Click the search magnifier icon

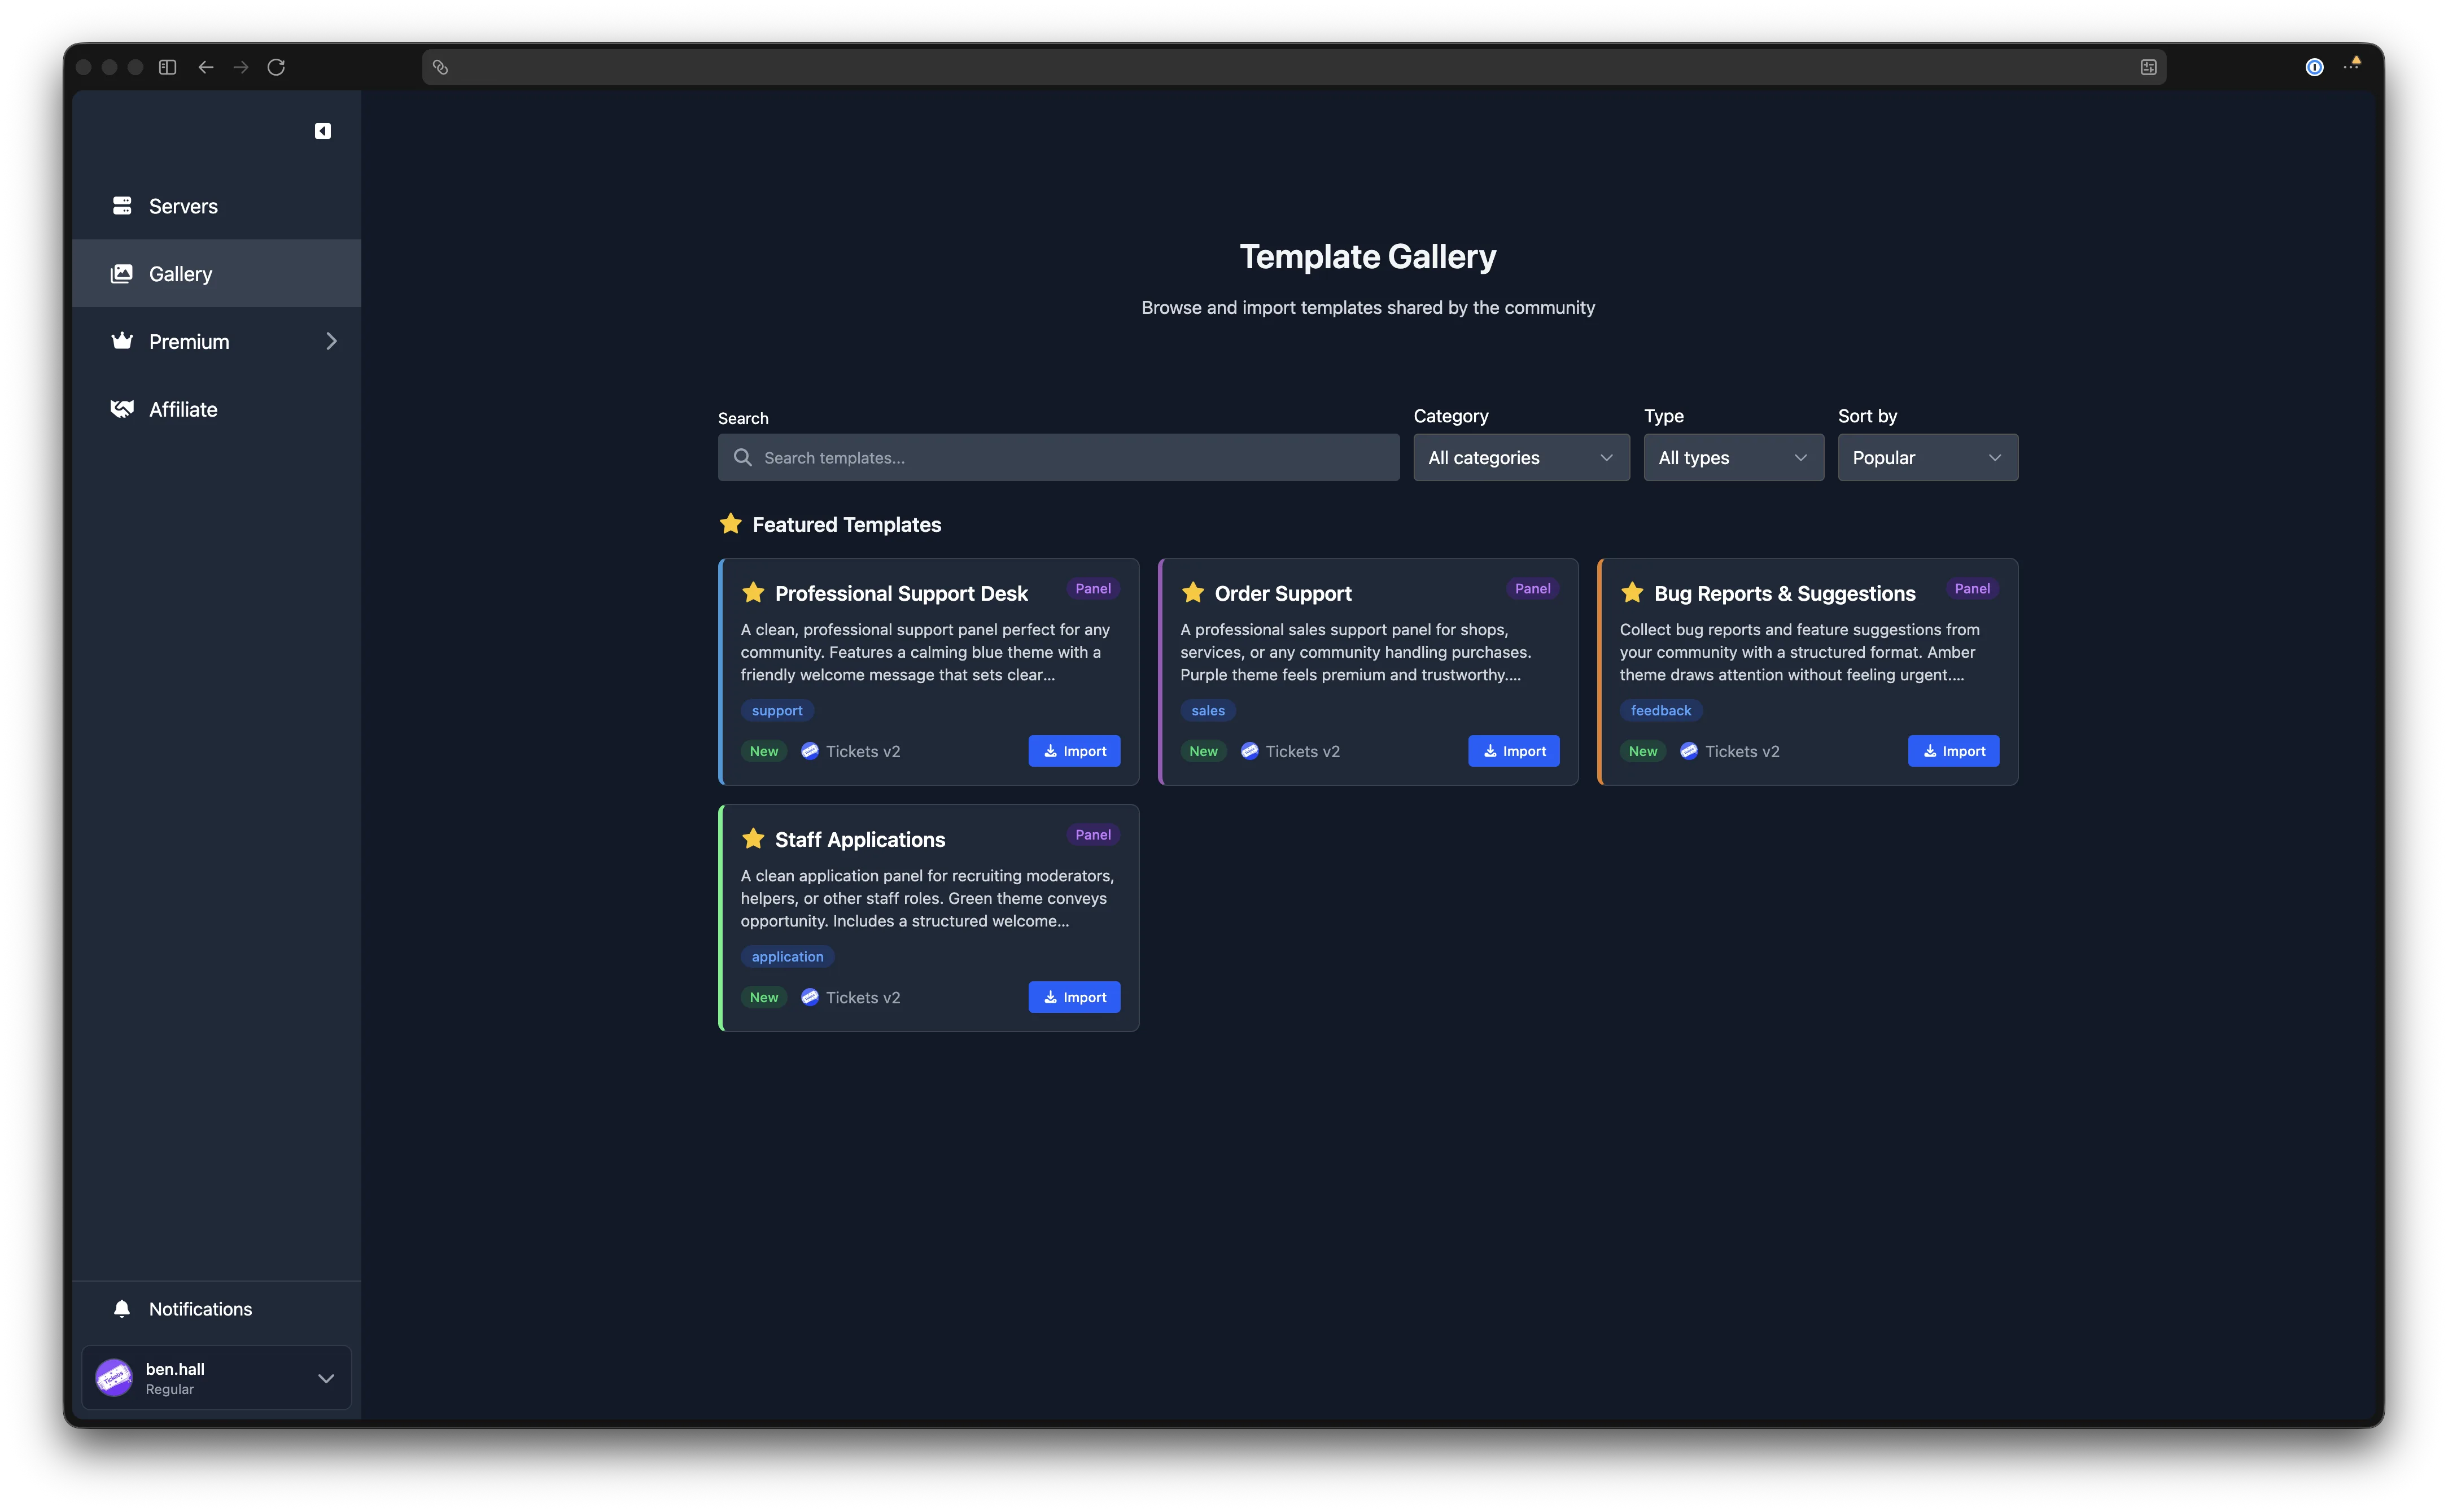tap(743, 457)
